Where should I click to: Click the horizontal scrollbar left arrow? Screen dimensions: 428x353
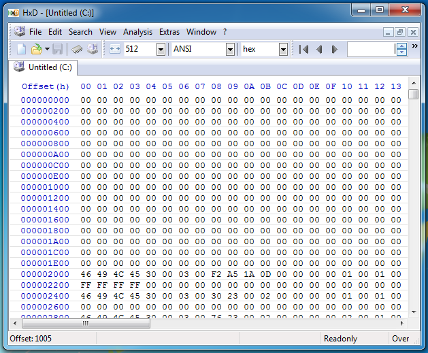(x=15, y=323)
